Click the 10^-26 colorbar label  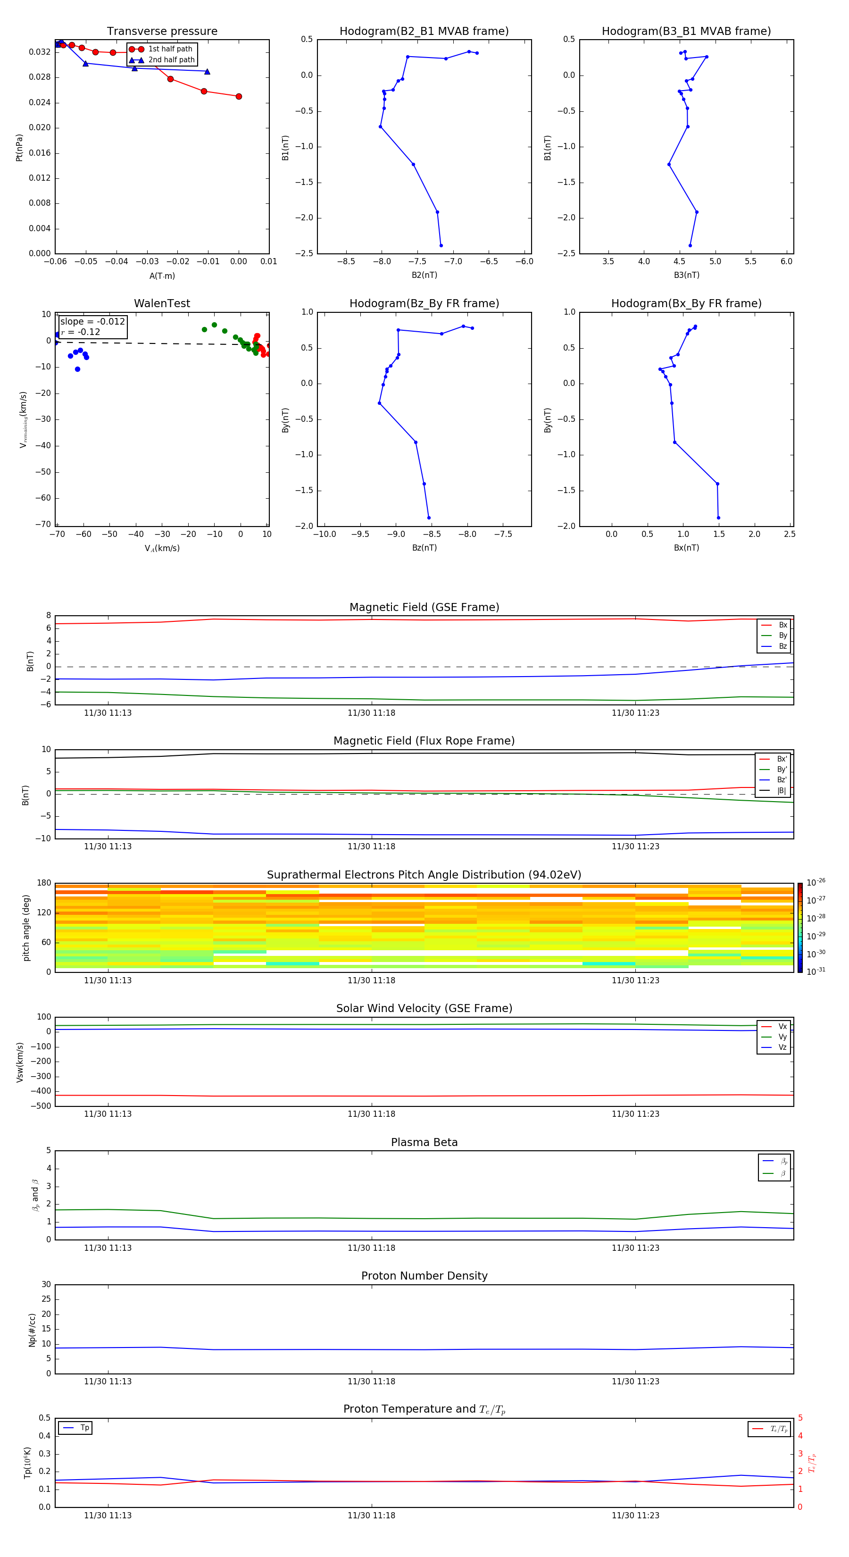(816, 882)
